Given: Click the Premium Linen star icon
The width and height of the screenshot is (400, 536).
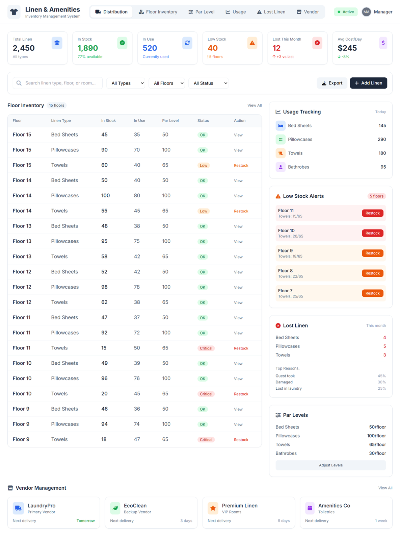Looking at the screenshot, I should (213, 508).
